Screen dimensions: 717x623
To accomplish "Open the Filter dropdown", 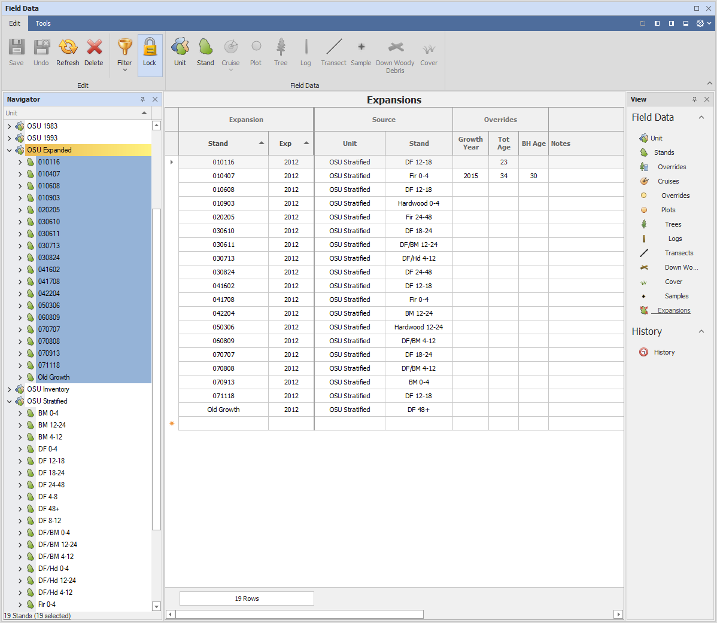I will tap(124, 55).
